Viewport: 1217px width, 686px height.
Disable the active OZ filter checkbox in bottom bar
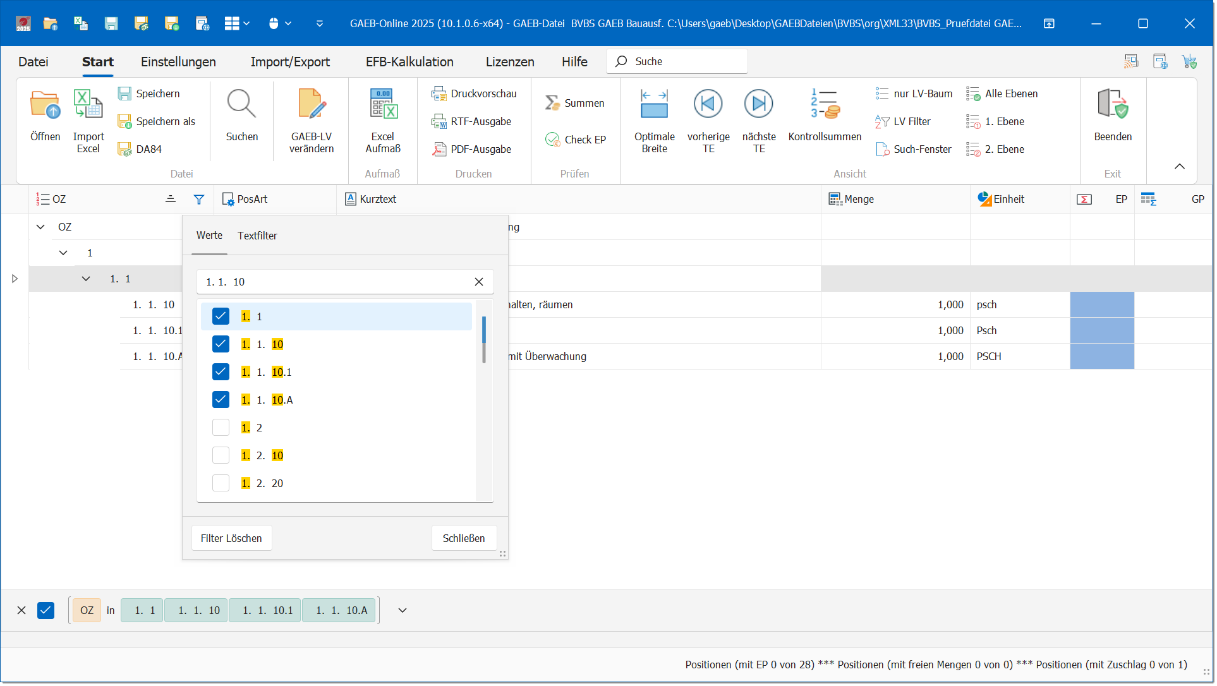point(45,611)
